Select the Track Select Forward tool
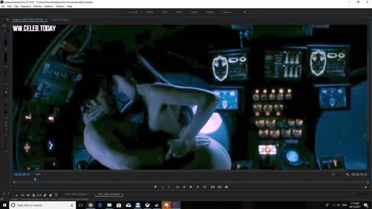Image resolution: width=372 pixels, height=209 pixels. tap(22, 195)
